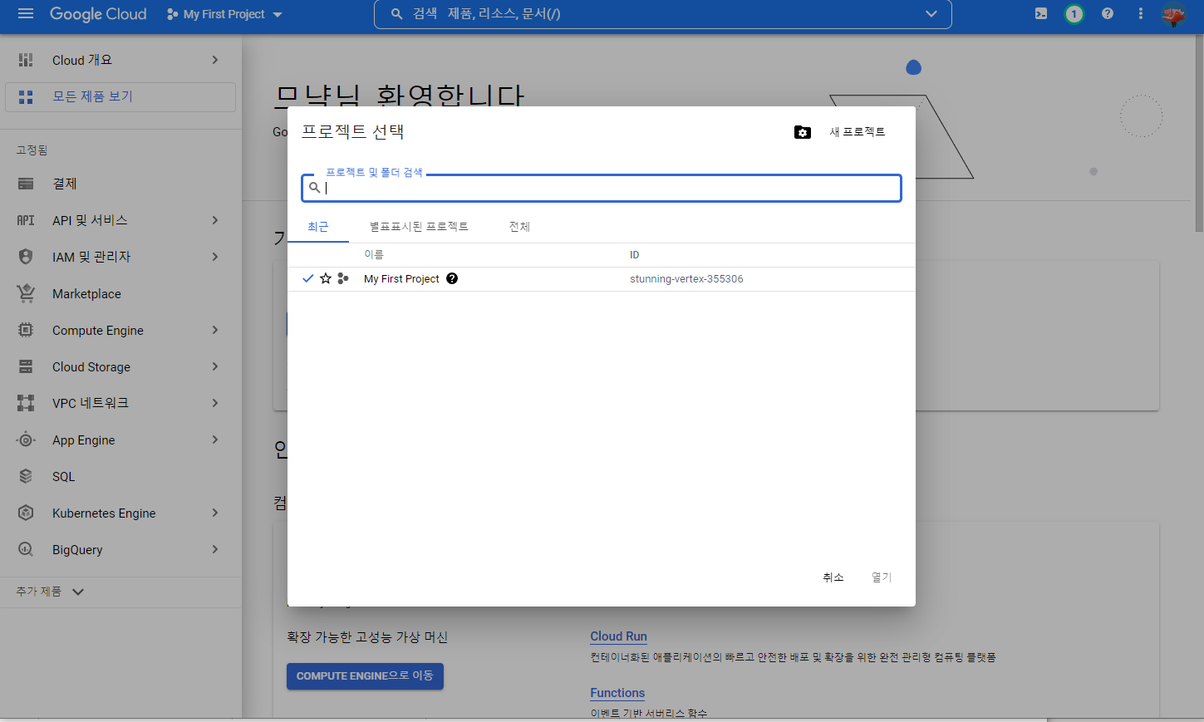Switch to the 전체 tab
Image resolution: width=1204 pixels, height=722 pixels.
[x=519, y=227]
